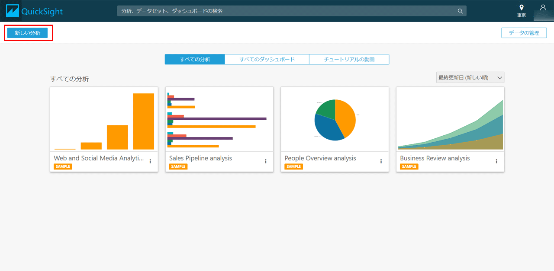Focus the 分析、データセット search field
The height and width of the screenshot is (271, 554).
(292, 11)
